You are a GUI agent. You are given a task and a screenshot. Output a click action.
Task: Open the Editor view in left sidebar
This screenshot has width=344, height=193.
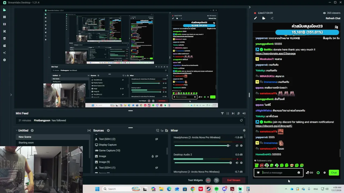pos(4,10)
